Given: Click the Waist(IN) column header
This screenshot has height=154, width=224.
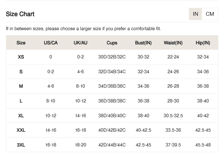Looking at the screenshot, I should pyautogui.click(x=173, y=43).
